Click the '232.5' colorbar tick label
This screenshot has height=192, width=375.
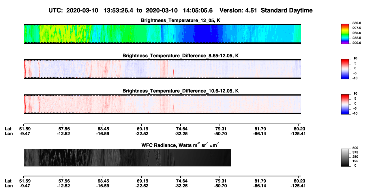(x=357, y=38)
